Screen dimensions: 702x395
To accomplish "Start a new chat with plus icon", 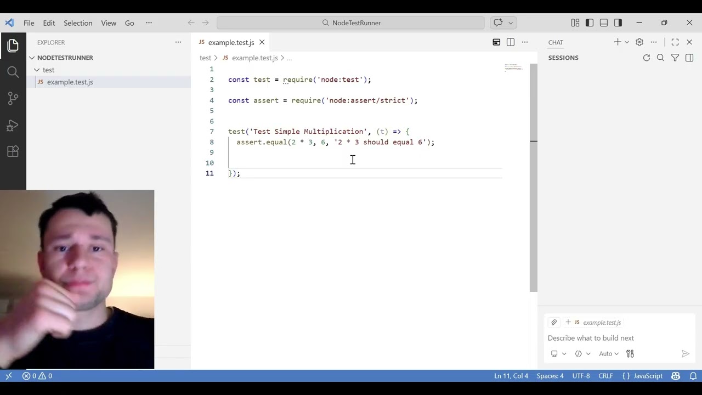I will 617,42.
